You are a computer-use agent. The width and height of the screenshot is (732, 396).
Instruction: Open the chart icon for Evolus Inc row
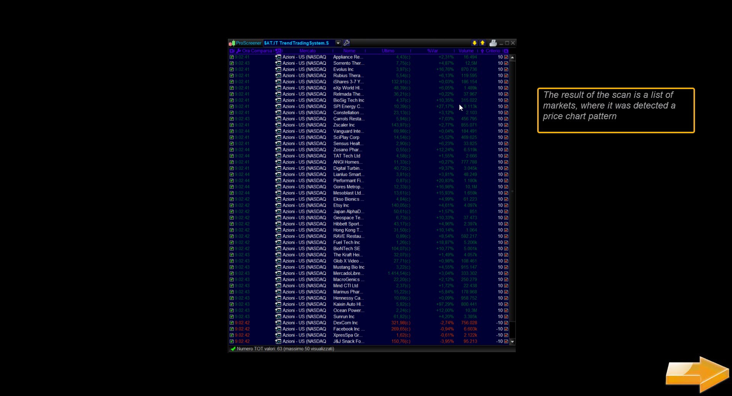[x=278, y=69]
